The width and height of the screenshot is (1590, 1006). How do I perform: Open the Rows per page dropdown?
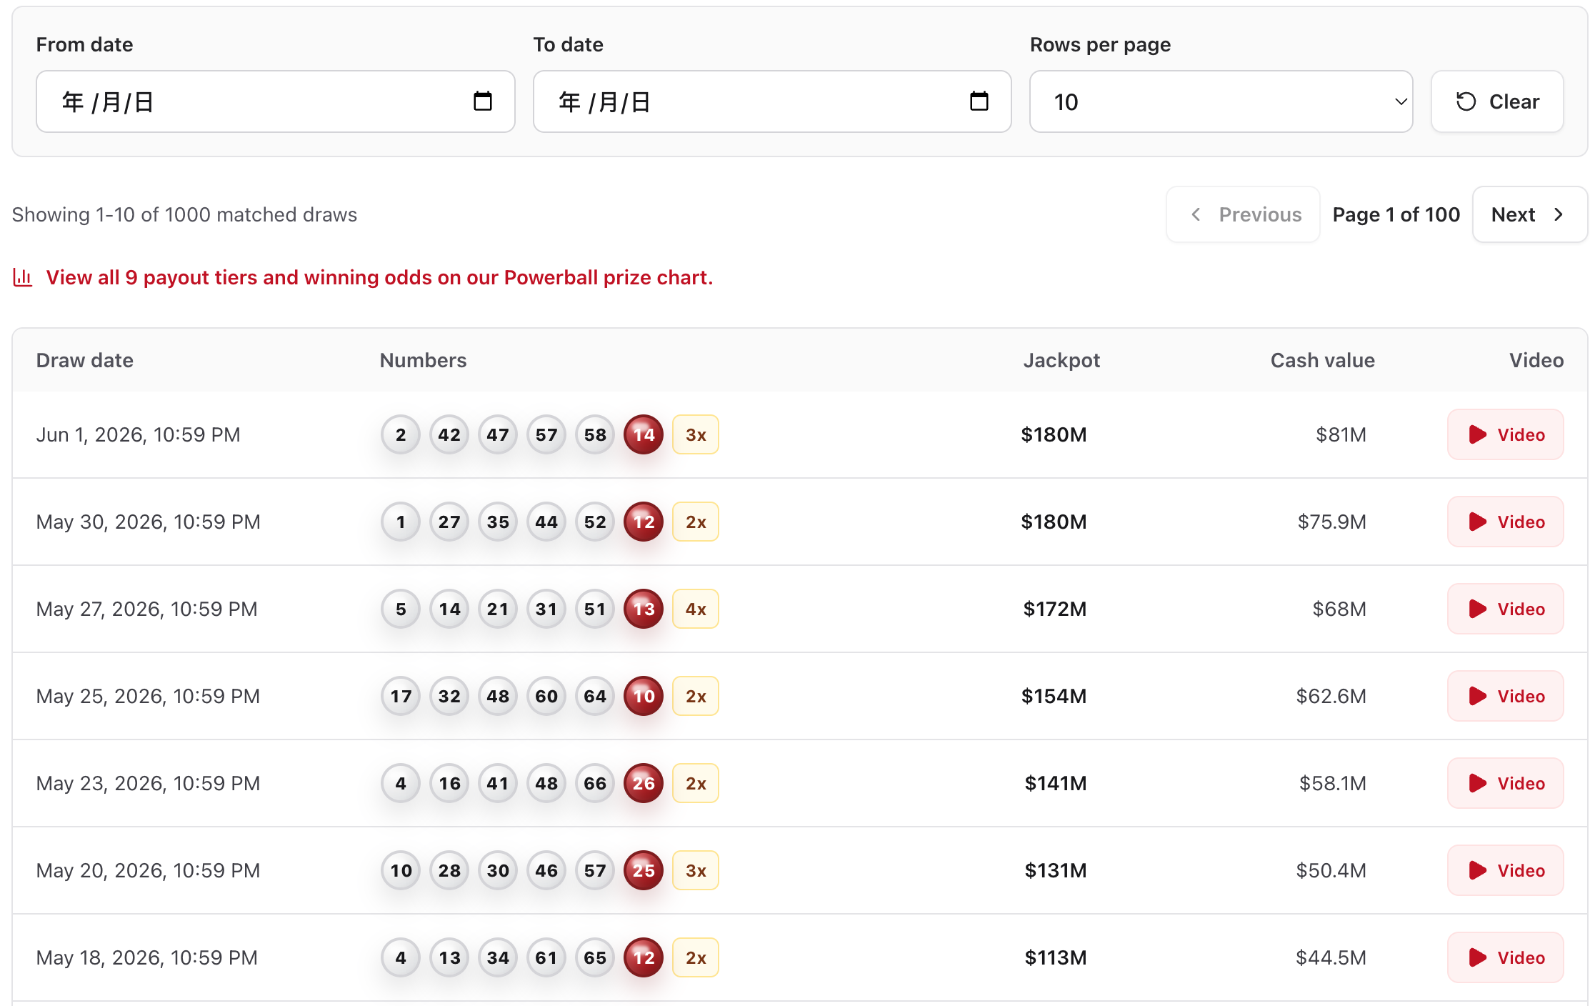[1221, 101]
